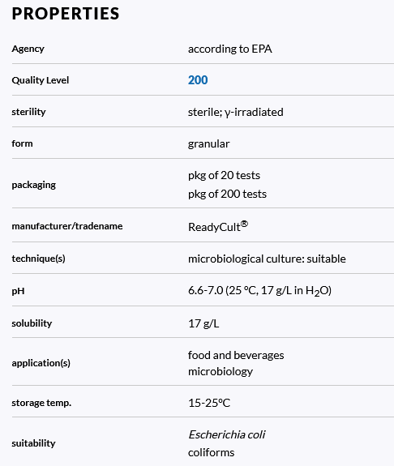Click the italic Escherichia coli text
The width and height of the screenshot is (394, 466).
pos(226,434)
